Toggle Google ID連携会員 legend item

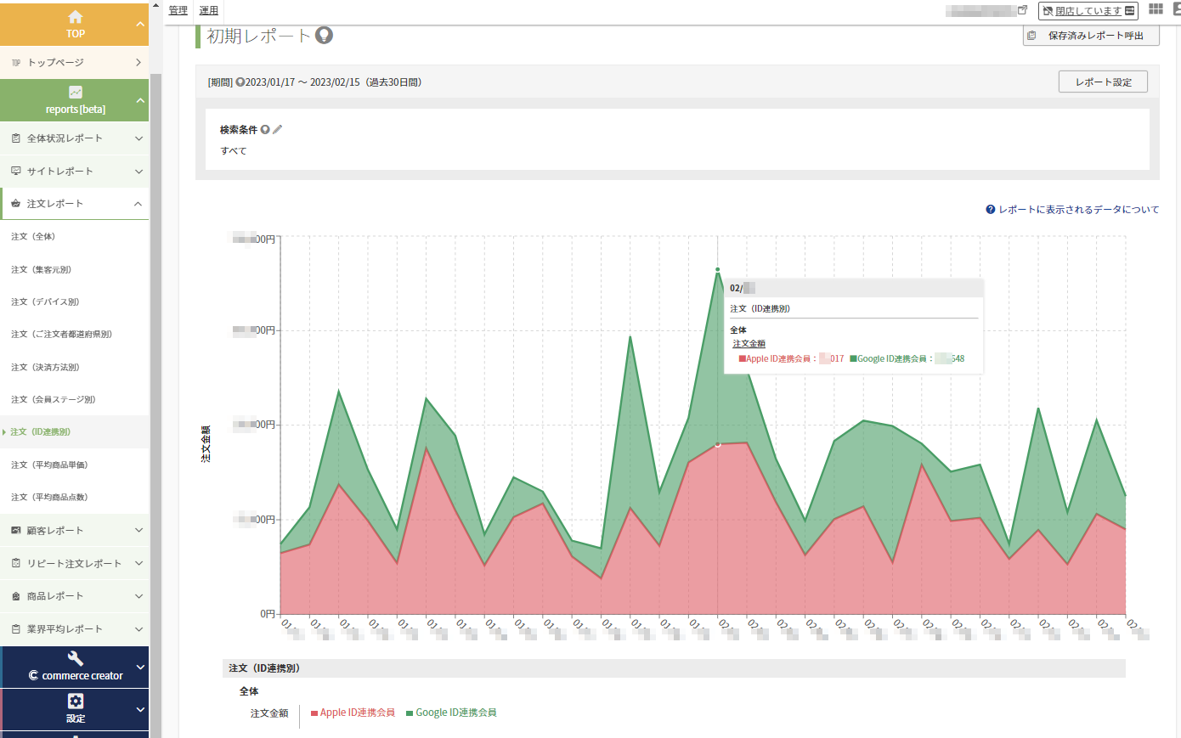coord(451,713)
